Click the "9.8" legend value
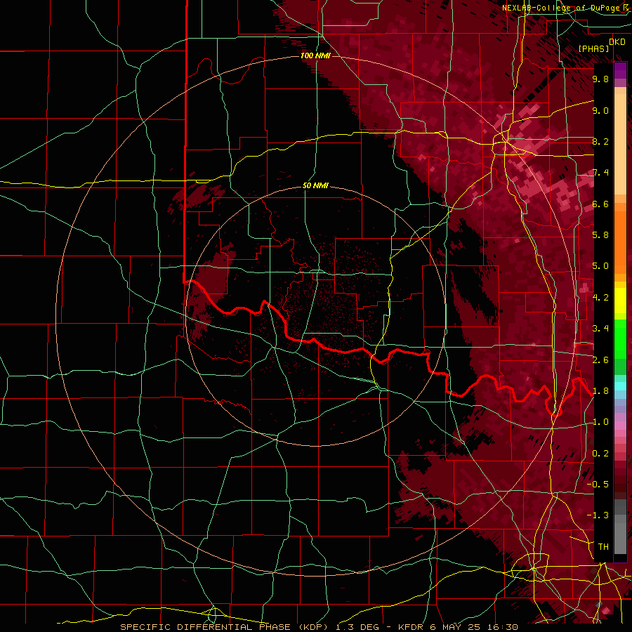Image resolution: width=632 pixels, height=632 pixels. tap(600, 79)
